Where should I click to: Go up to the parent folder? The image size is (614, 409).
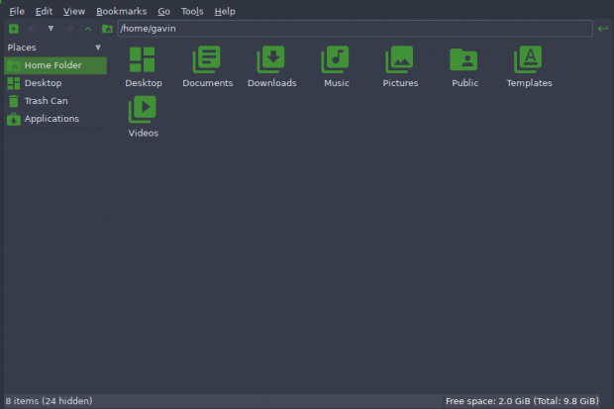[x=88, y=29]
